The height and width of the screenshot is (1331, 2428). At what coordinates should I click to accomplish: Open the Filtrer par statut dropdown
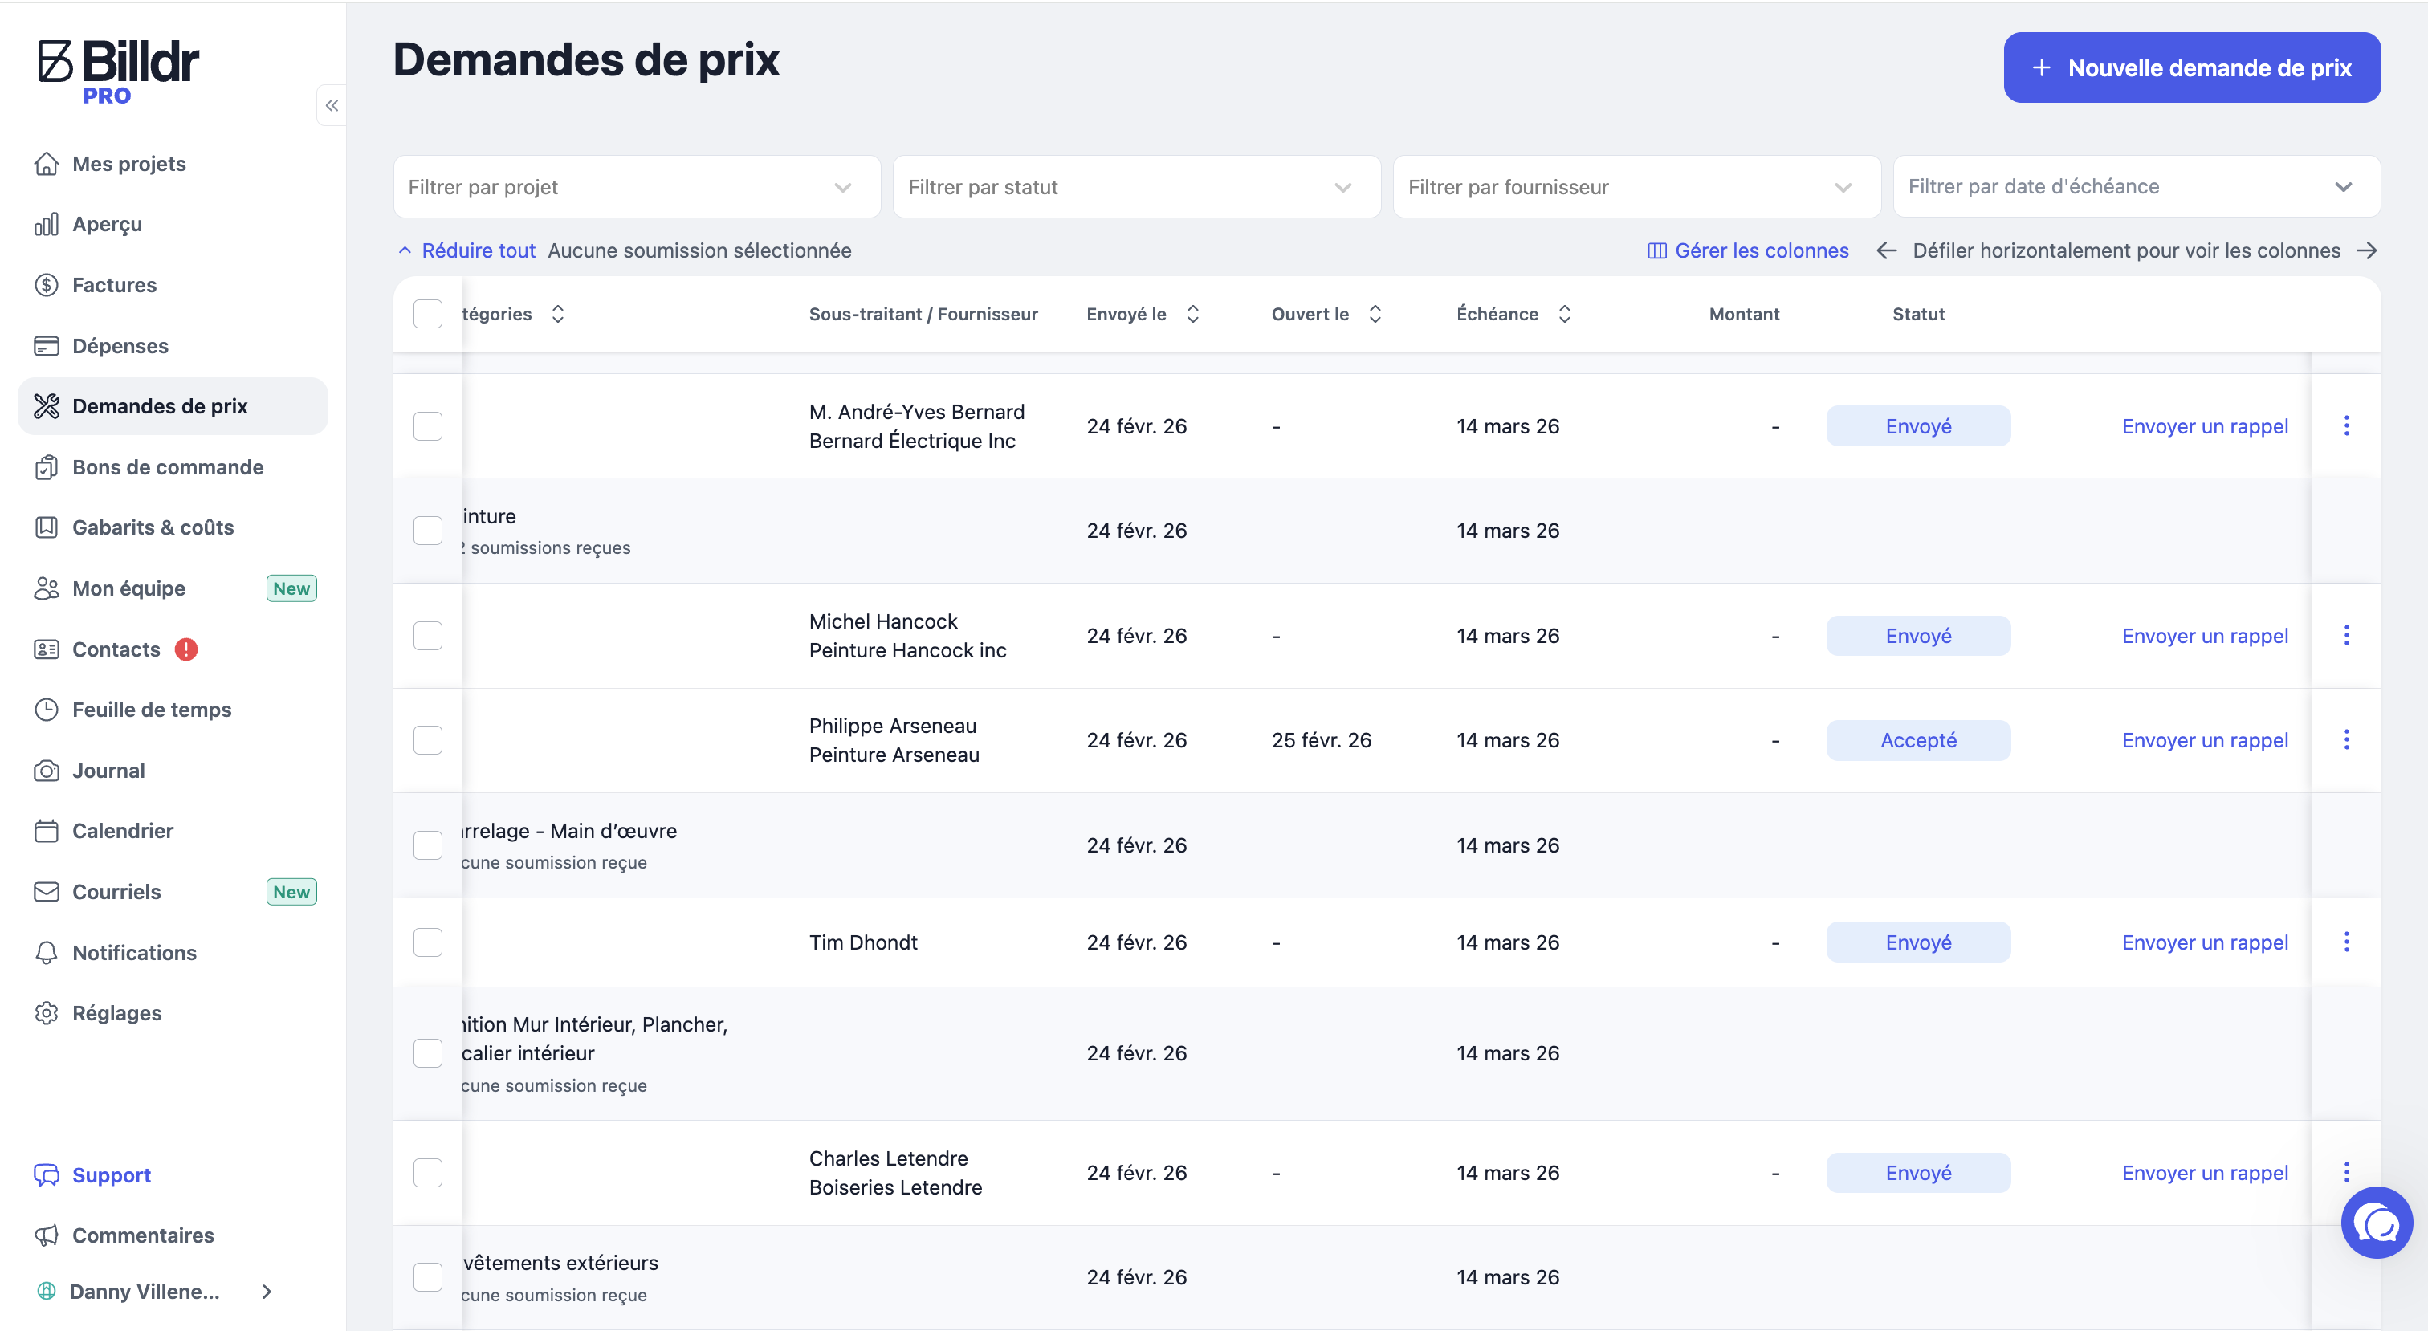click(1137, 186)
